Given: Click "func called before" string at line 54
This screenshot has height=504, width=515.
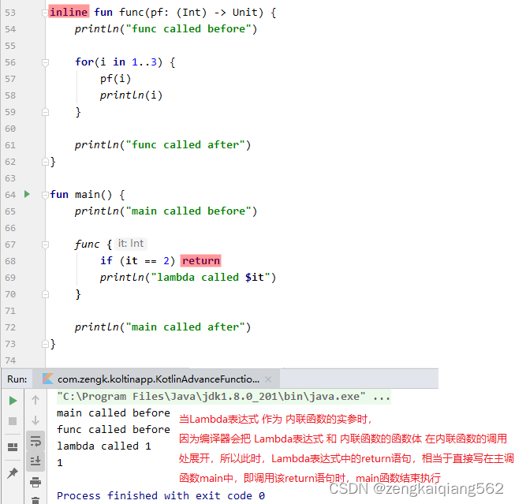Looking at the screenshot, I should click(188, 29).
